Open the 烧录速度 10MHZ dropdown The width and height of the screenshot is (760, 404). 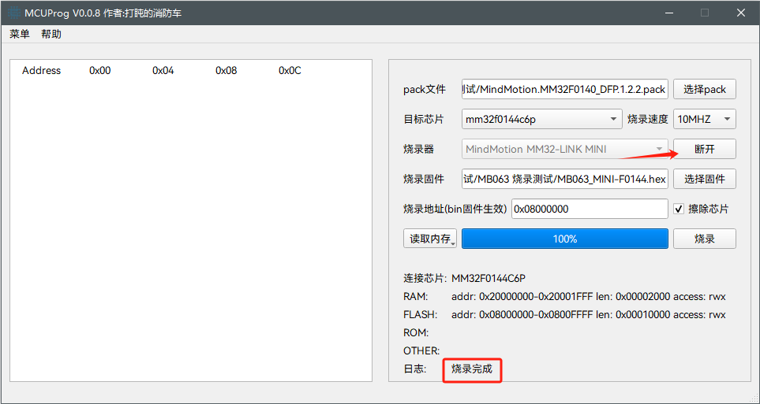705,120
